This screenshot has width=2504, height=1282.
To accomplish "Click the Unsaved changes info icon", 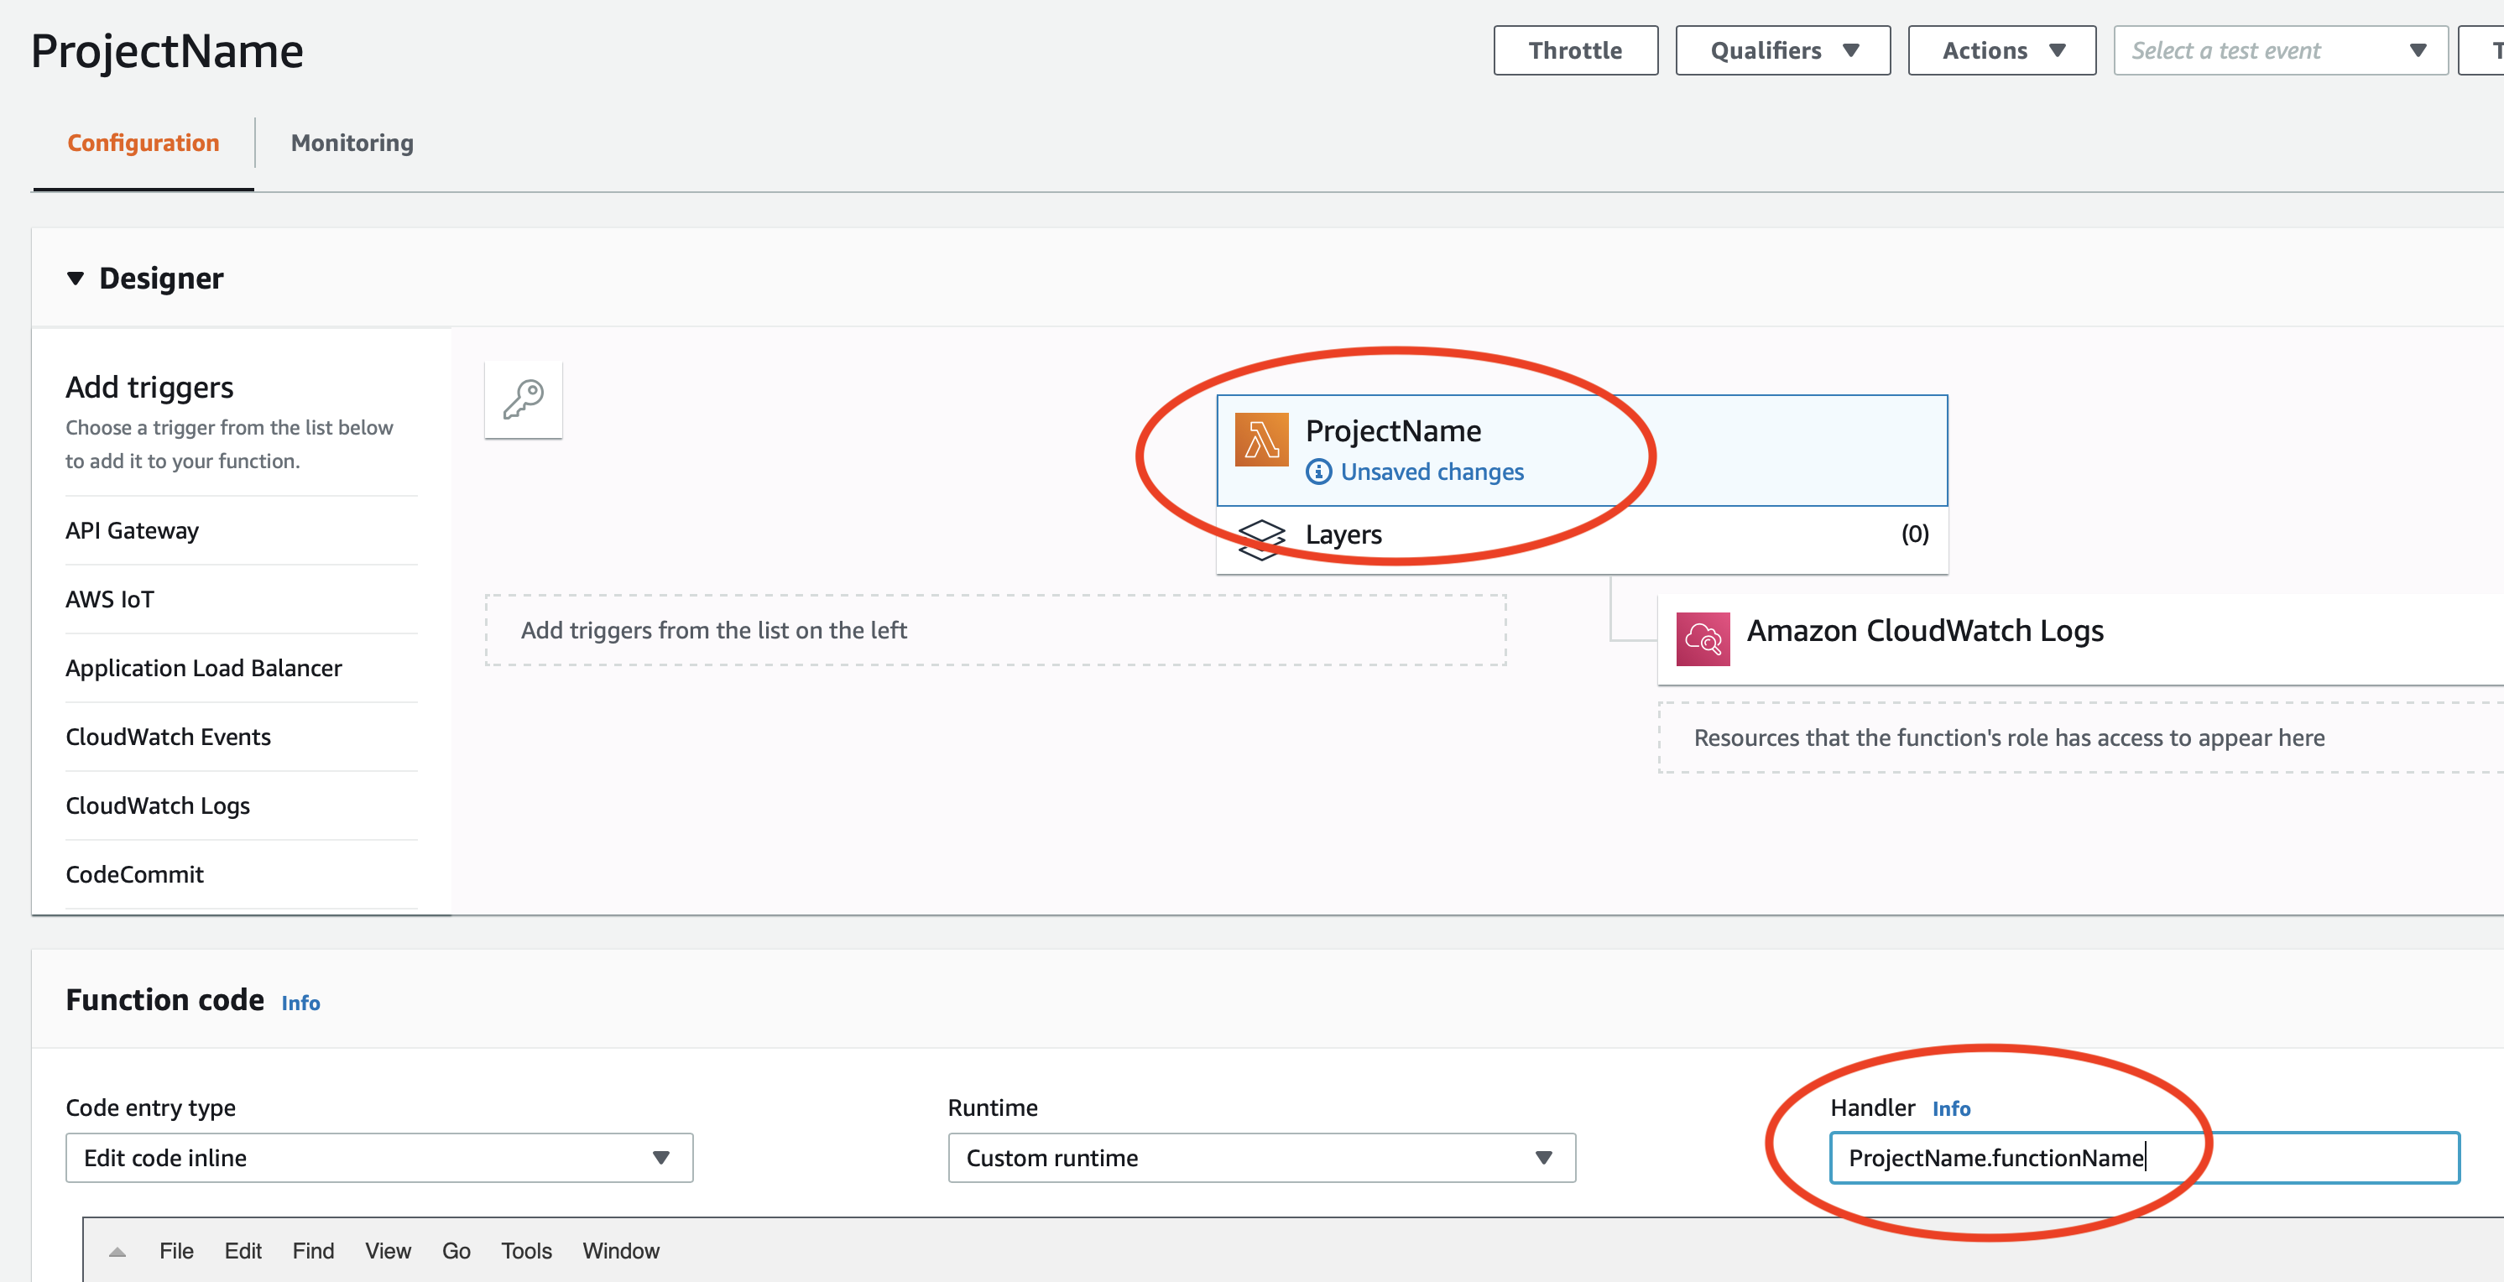I will 1317,472.
